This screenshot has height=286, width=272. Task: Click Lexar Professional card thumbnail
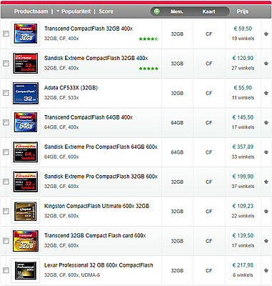point(26,270)
